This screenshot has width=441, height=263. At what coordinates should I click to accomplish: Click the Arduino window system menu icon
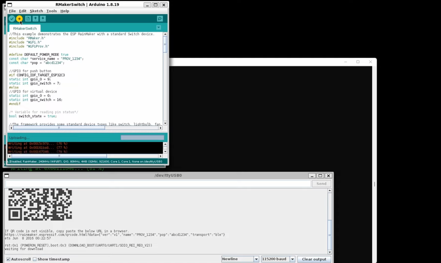pos(9,5)
